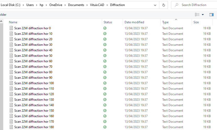
Task: Expand chevron after VituixCAD in breadcrumb
Action: (x=107, y=5)
